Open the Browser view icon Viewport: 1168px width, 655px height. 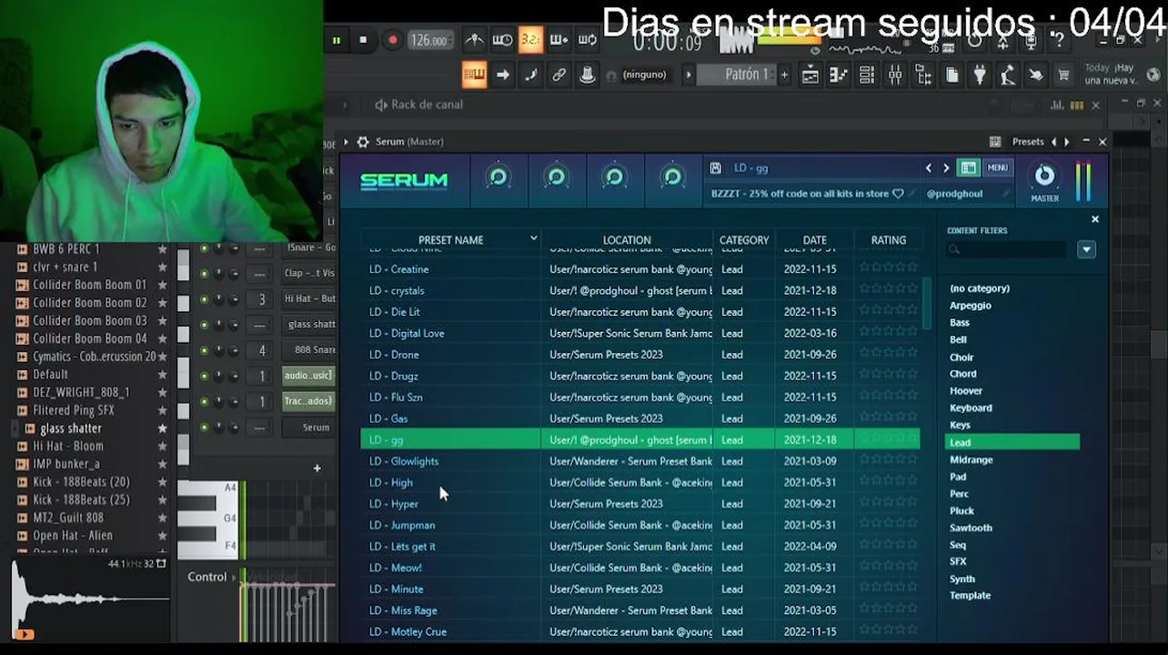(x=923, y=76)
